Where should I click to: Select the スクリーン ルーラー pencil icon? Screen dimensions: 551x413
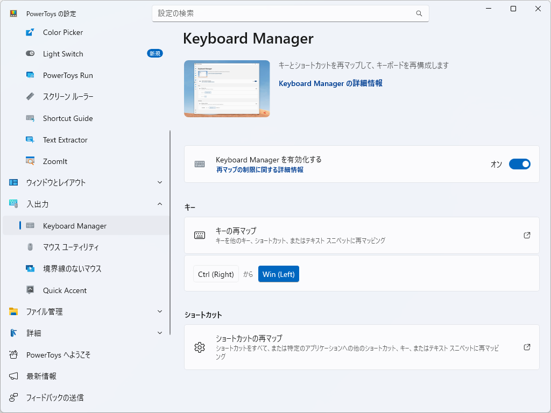point(31,97)
